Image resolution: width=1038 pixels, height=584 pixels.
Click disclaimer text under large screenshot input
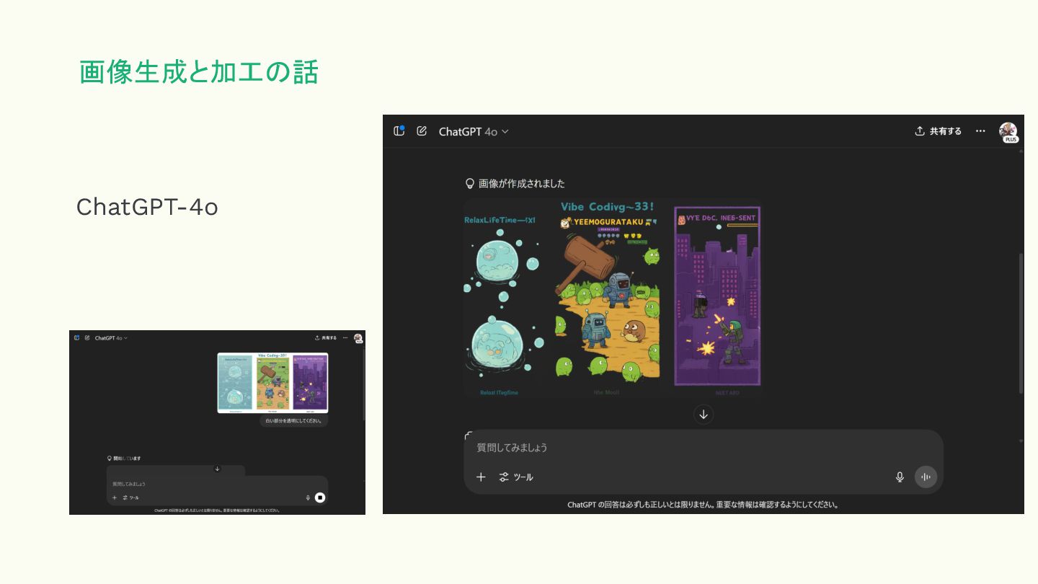703,505
